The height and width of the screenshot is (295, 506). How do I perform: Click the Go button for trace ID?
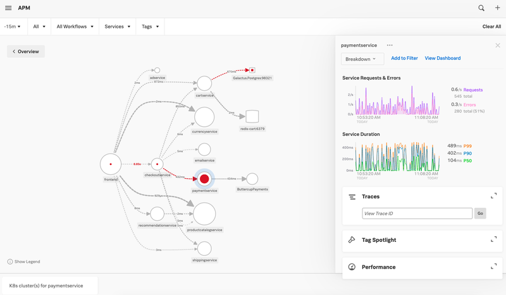click(480, 213)
